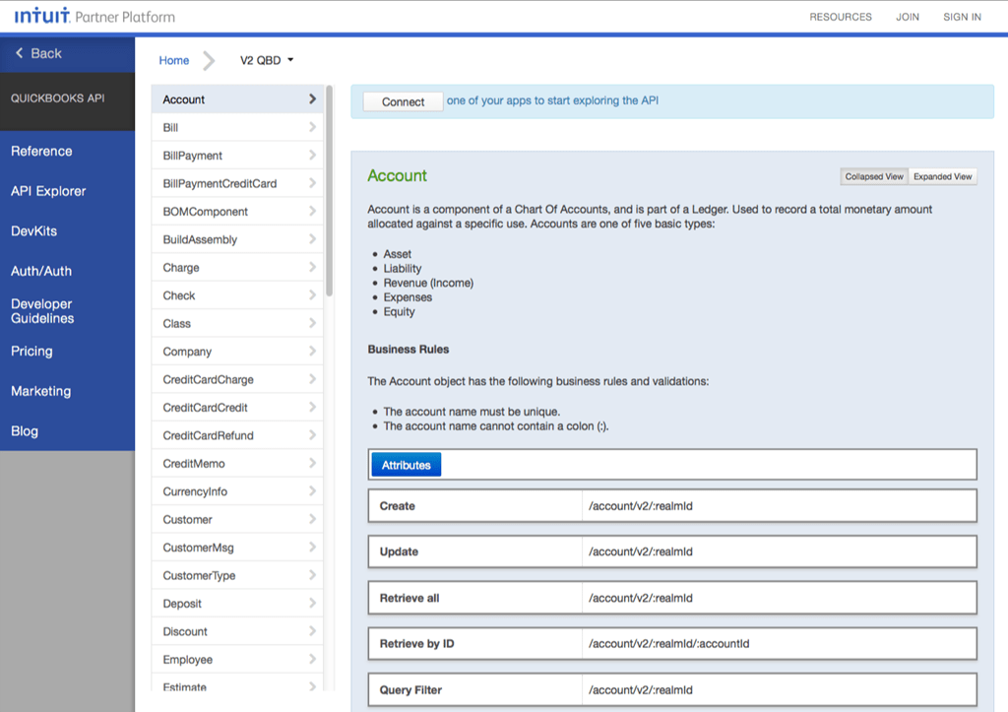
Task: Select Discount in the entity list
Action: click(237, 631)
